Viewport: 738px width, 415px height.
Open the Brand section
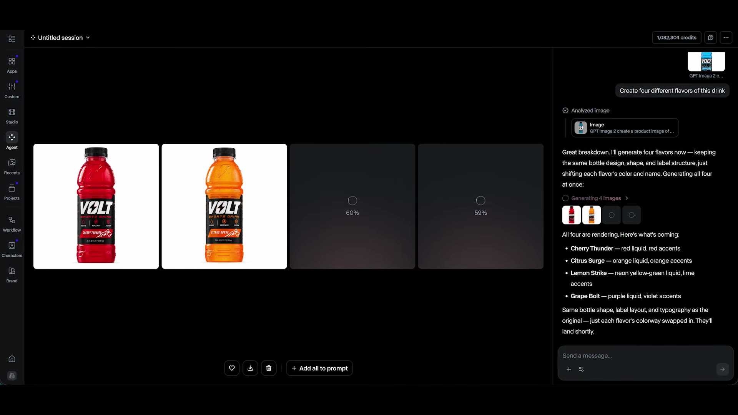point(12,274)
